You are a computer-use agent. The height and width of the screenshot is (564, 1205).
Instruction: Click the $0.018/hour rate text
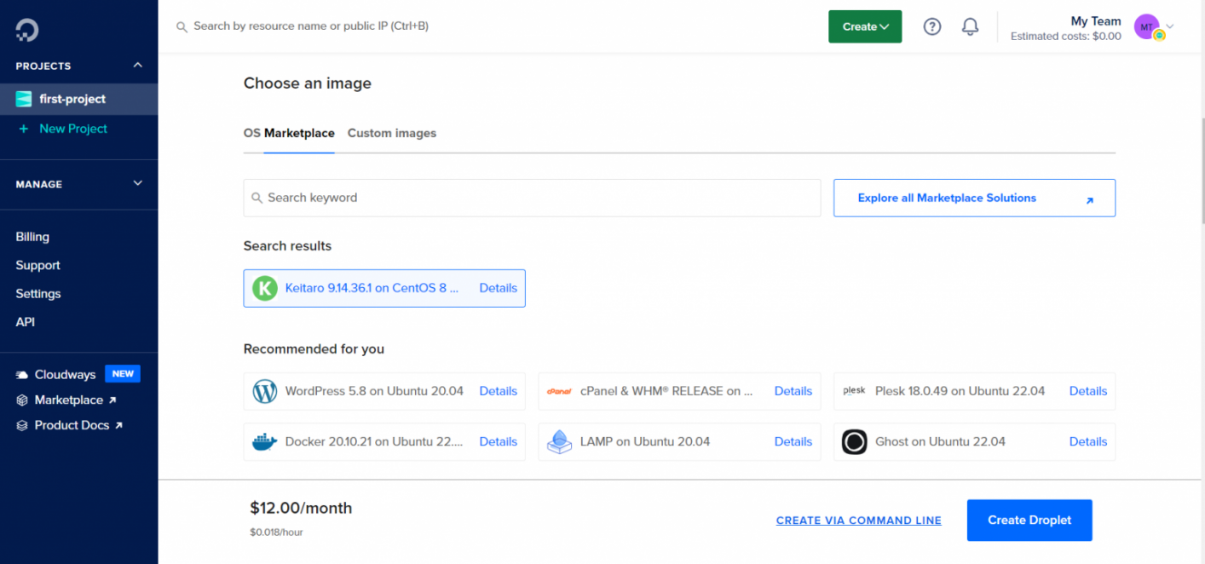click(276, 532)
